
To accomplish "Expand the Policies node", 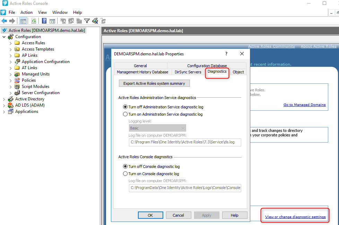I will 11,81.
